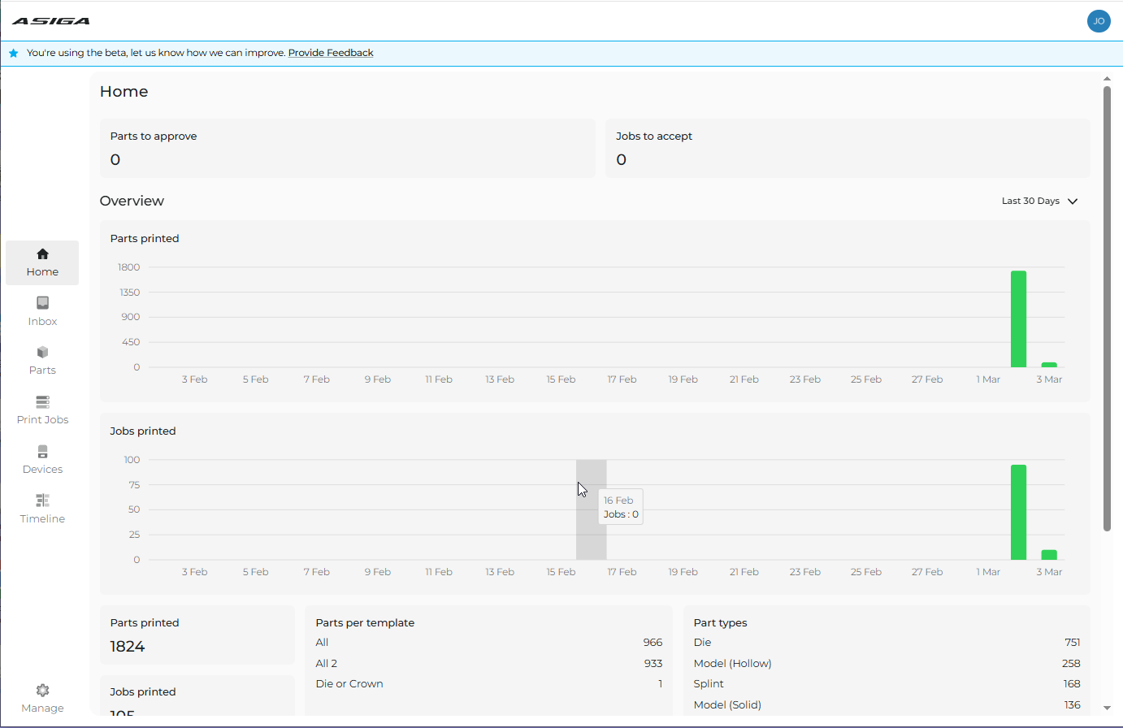Click the 'Splint' part type row
Image resolution: width=1123 pixels, height=728 pixels.
[x=887, y=684]
